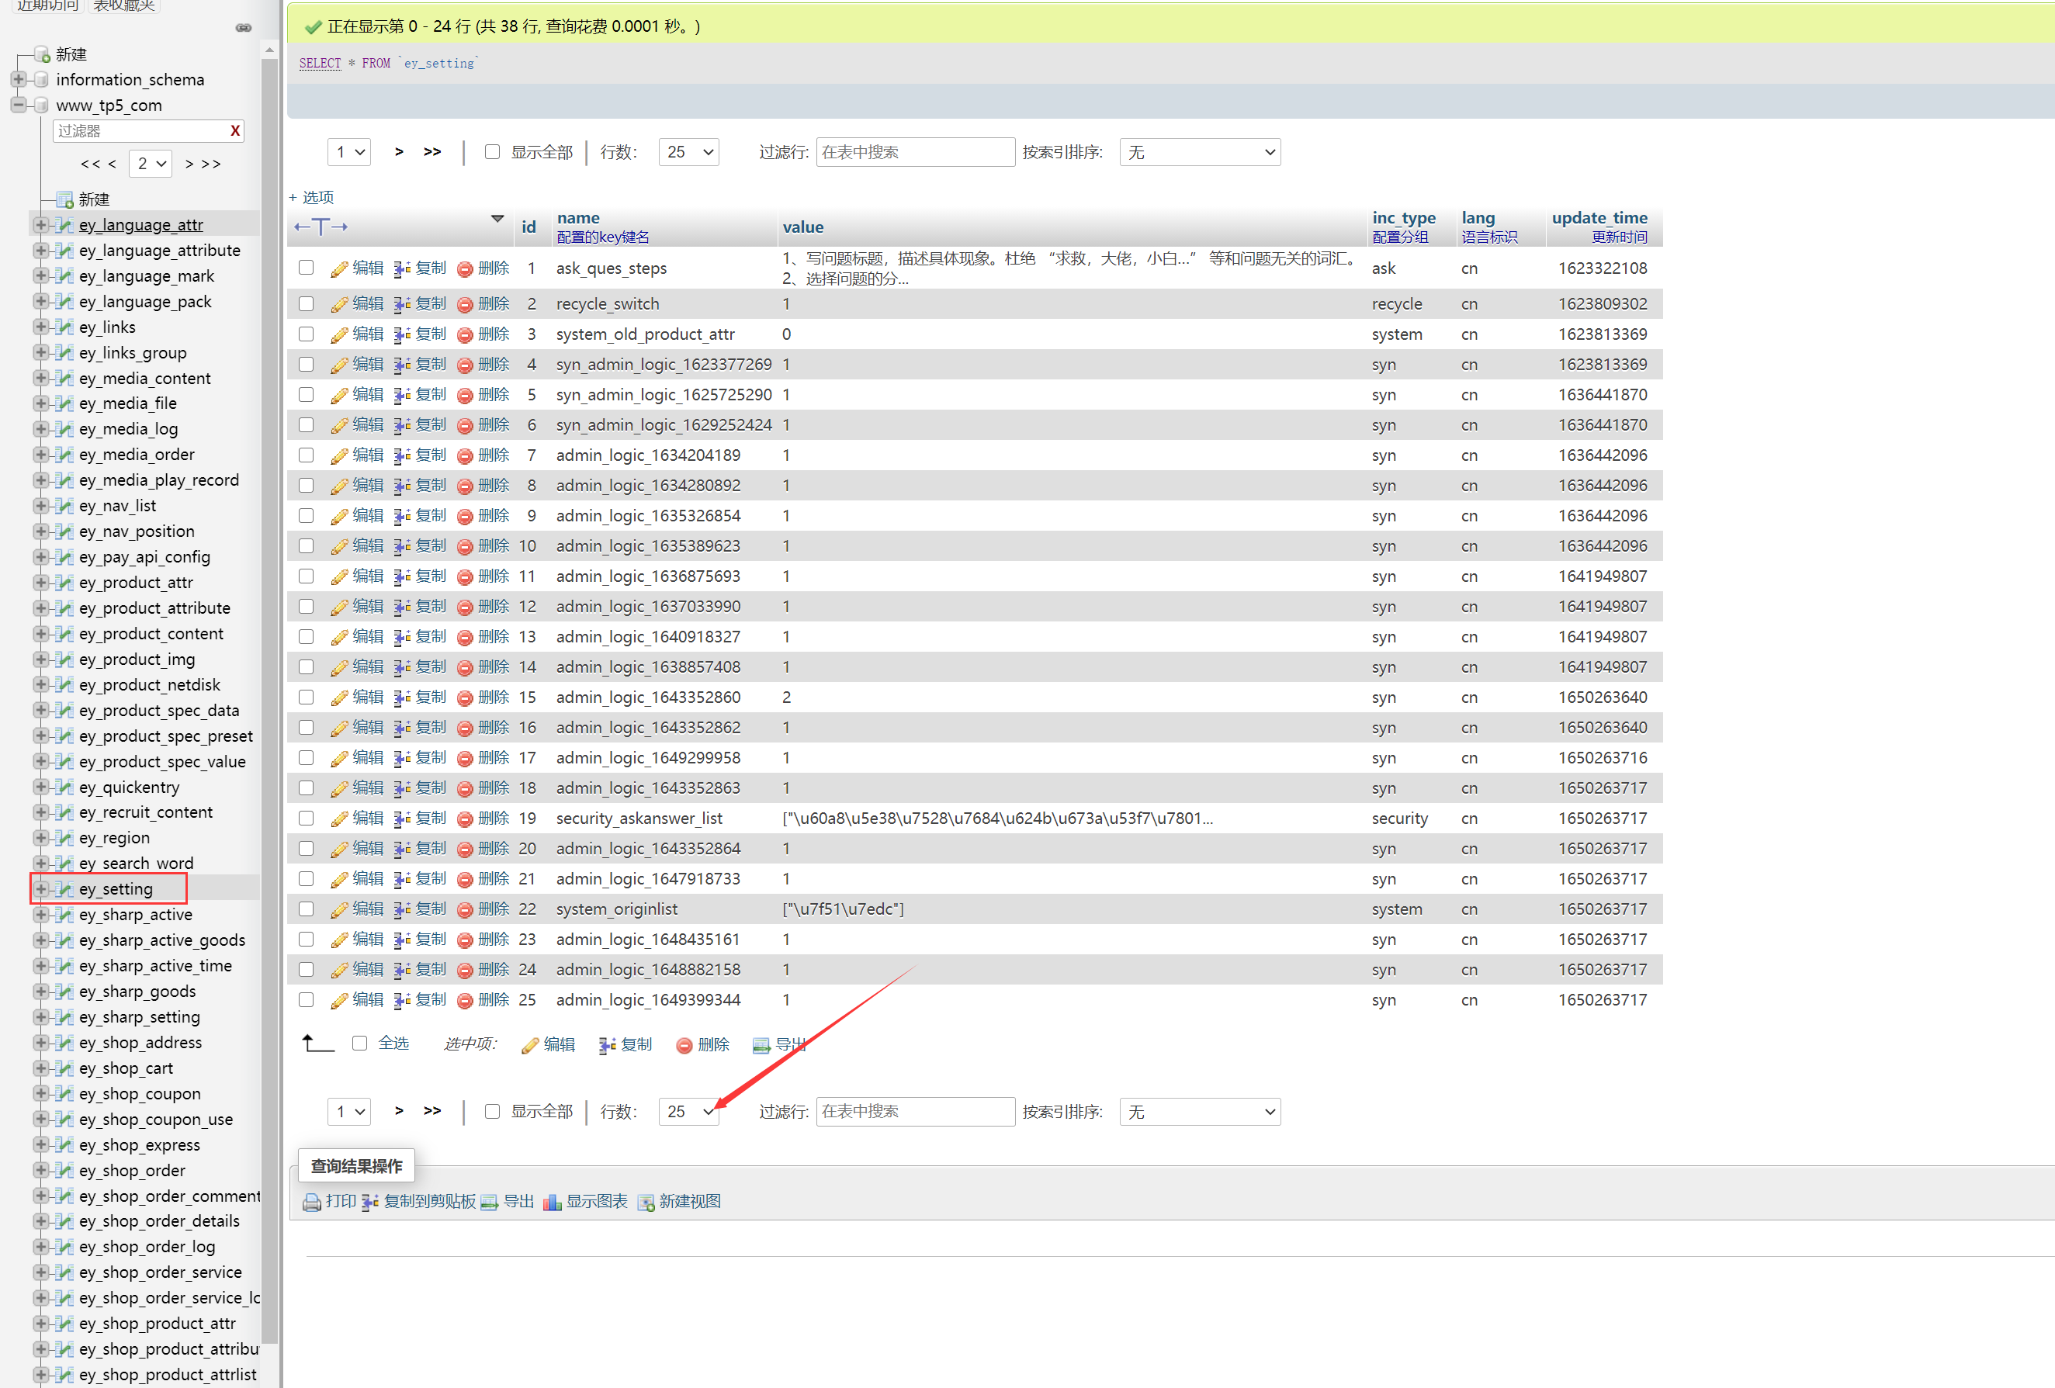Click the print icon in query results operations
2055x1388 pixels.
point(311,1203)
